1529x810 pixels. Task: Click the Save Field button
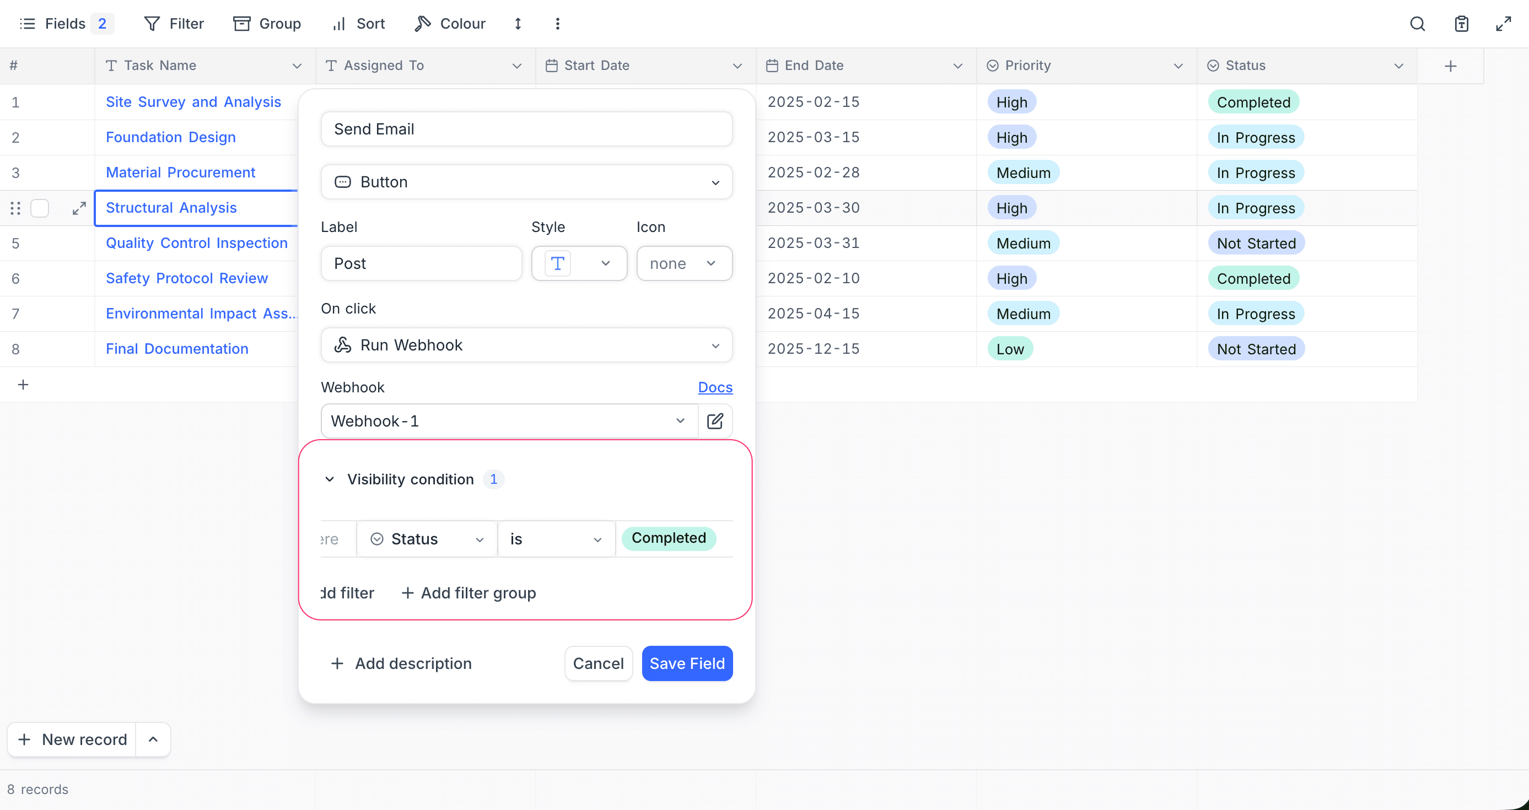[x=687, y=663]
